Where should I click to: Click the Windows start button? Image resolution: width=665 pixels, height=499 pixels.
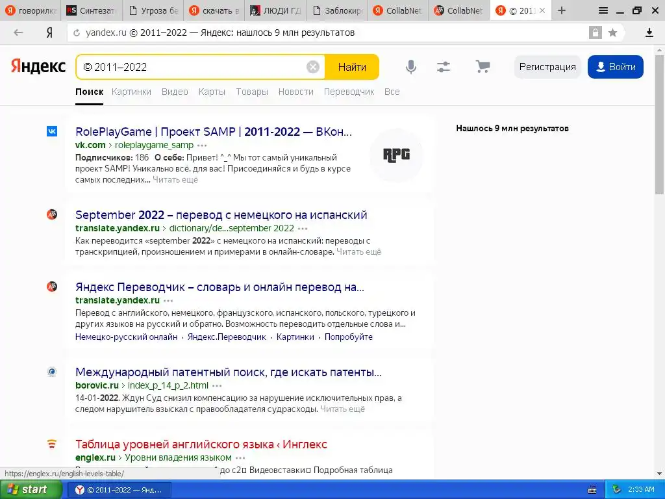31,490
